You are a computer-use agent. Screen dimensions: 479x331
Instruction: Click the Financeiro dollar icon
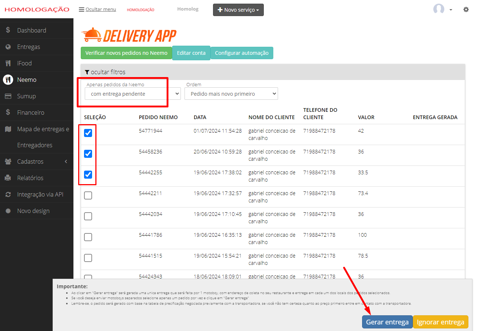tap(8, 113)
